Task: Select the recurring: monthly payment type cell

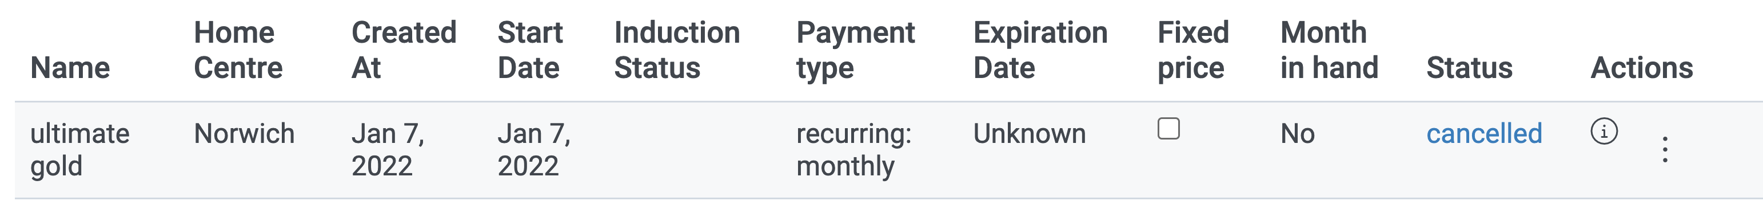Action: click(854, 150)
